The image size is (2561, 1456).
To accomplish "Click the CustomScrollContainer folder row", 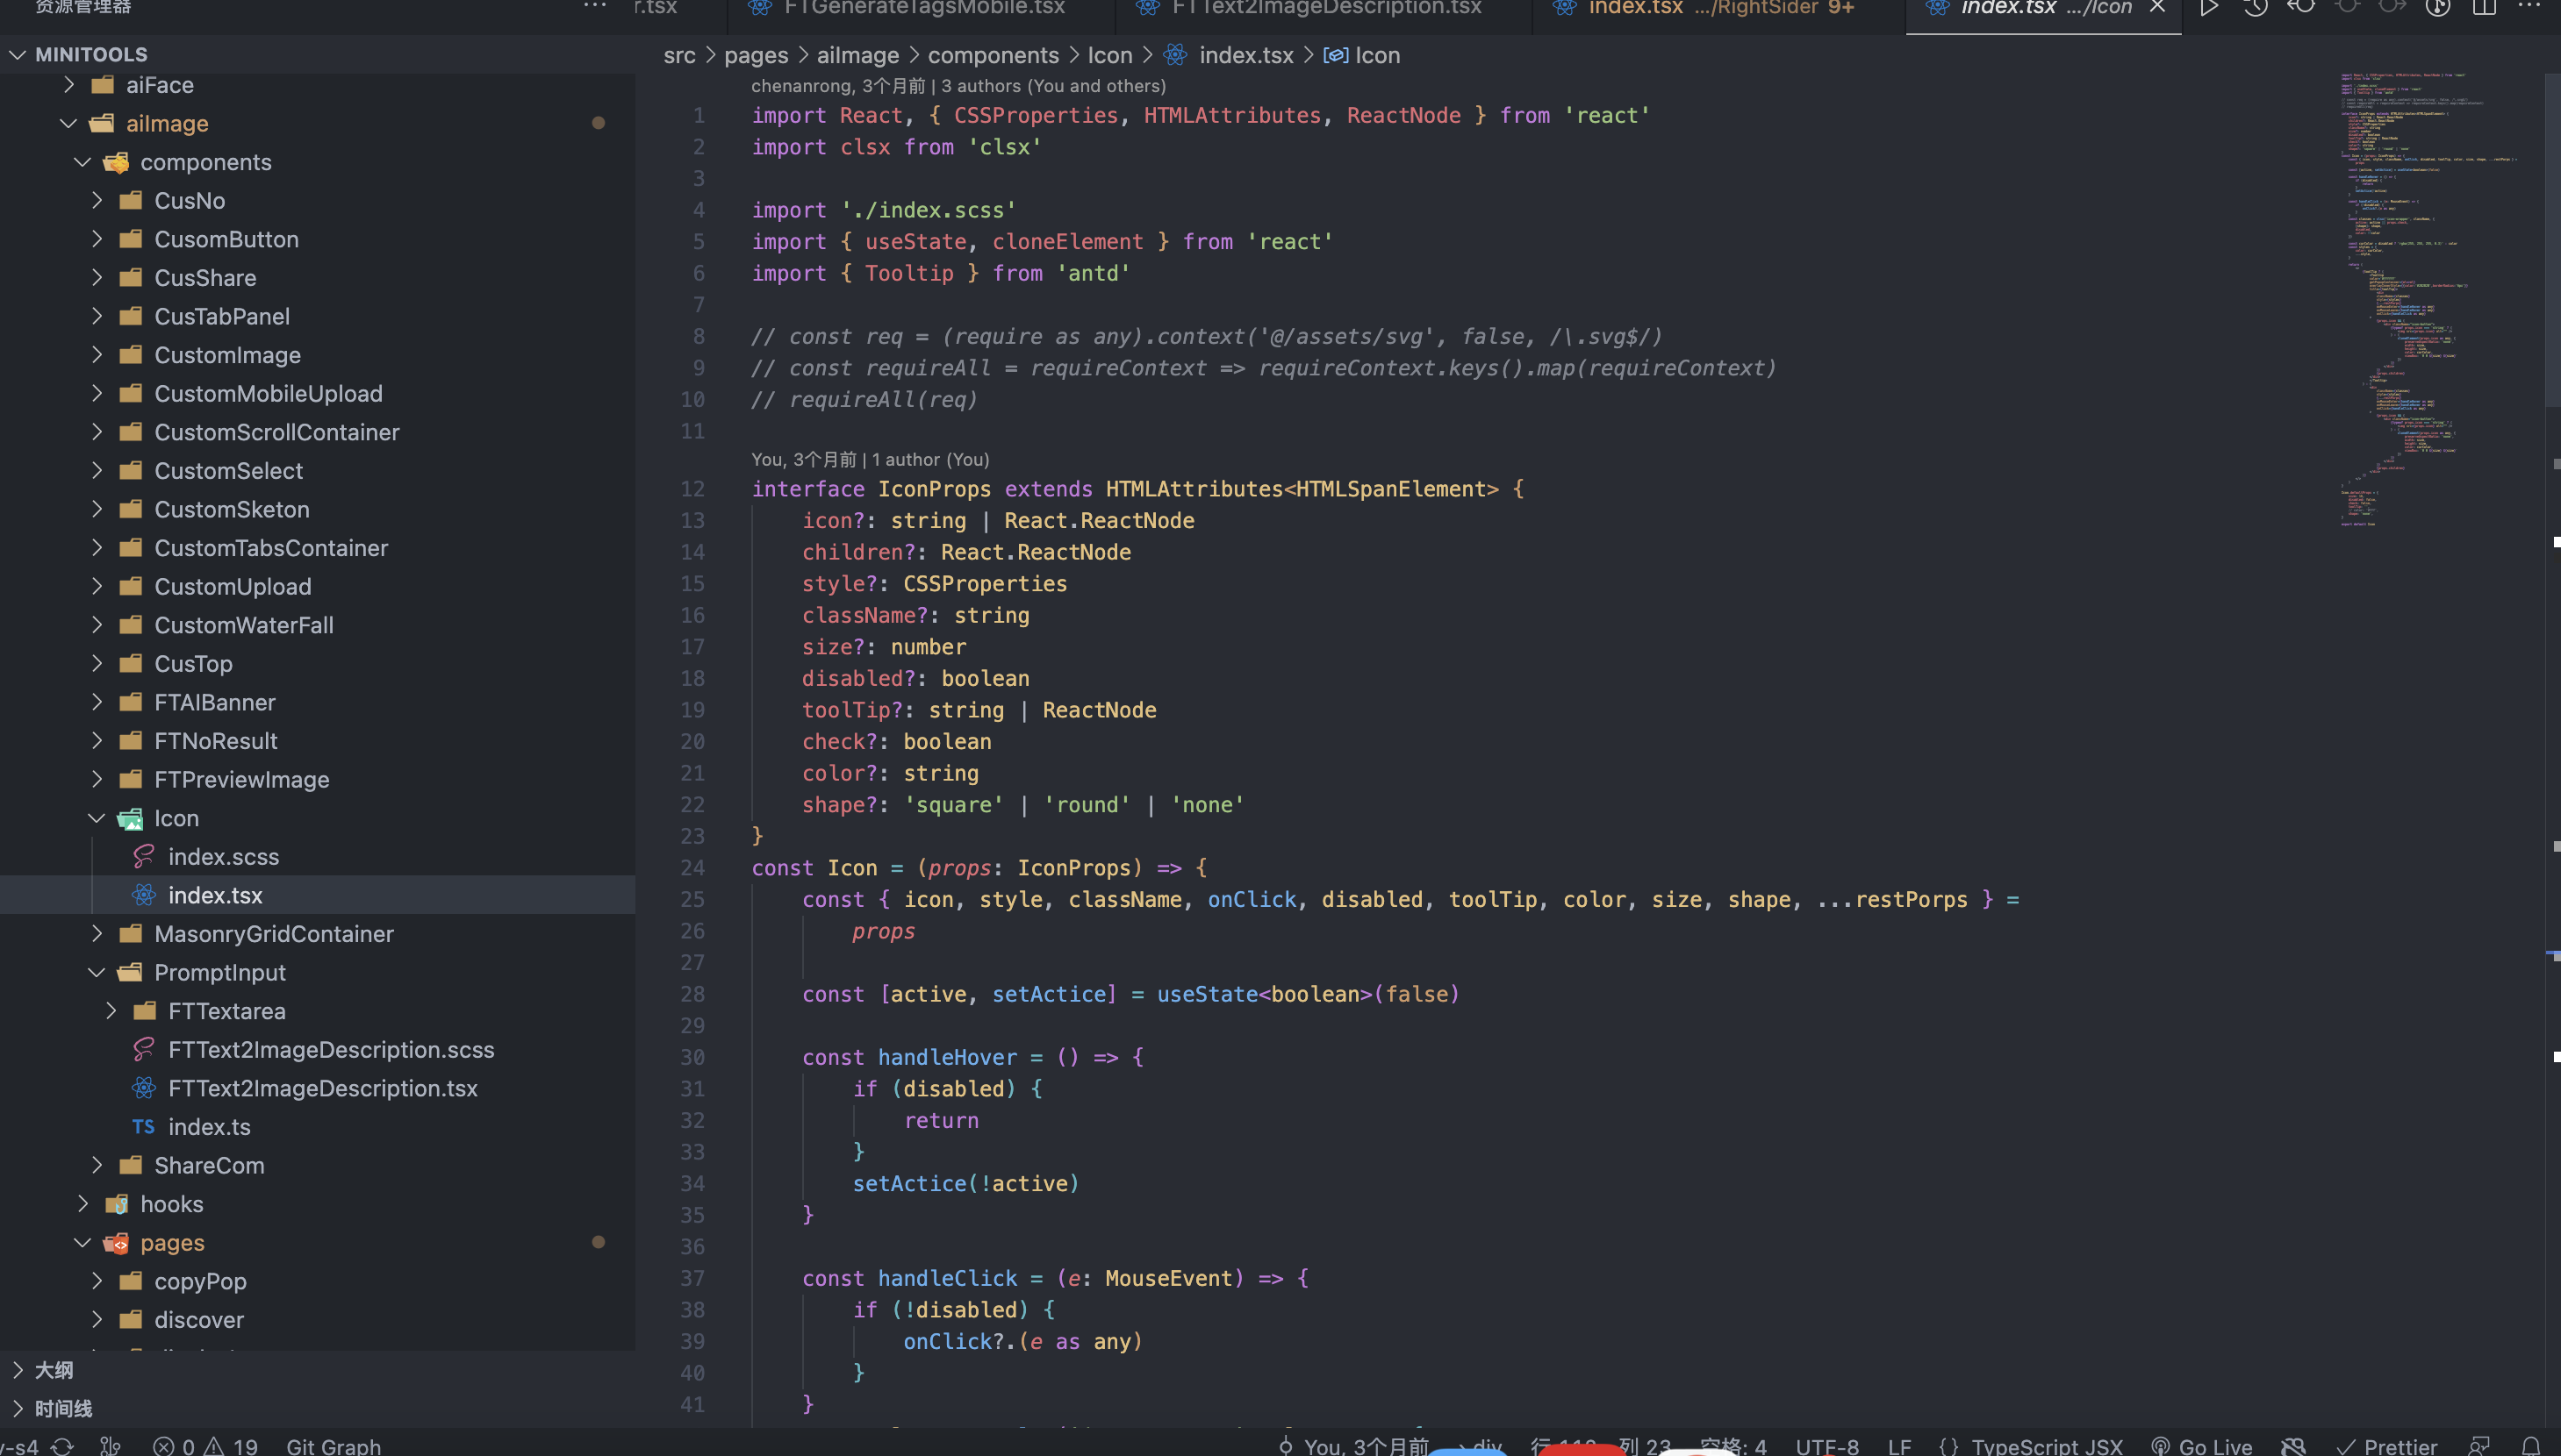I will click(x=317, y=433).
